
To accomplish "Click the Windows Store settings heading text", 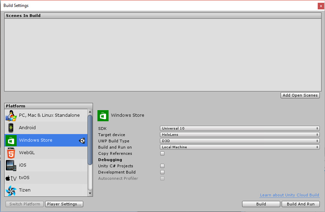I will pos(128,115).
